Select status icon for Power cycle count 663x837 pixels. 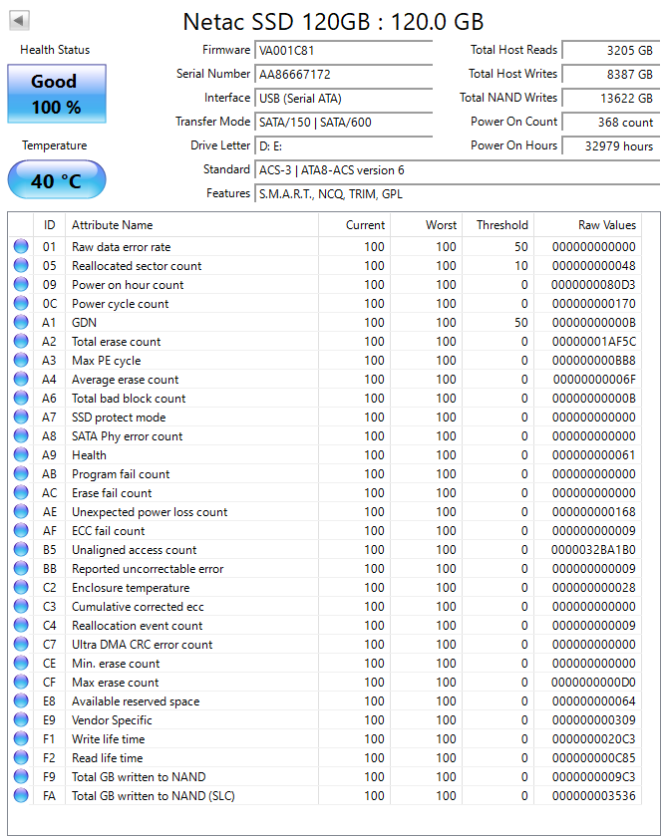point(21,303)
